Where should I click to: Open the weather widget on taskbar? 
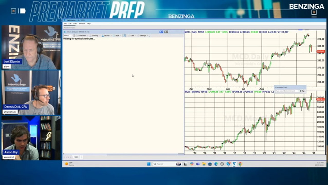tap(69, 164)
